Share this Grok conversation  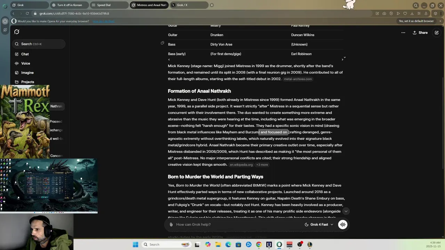(420, 33)
